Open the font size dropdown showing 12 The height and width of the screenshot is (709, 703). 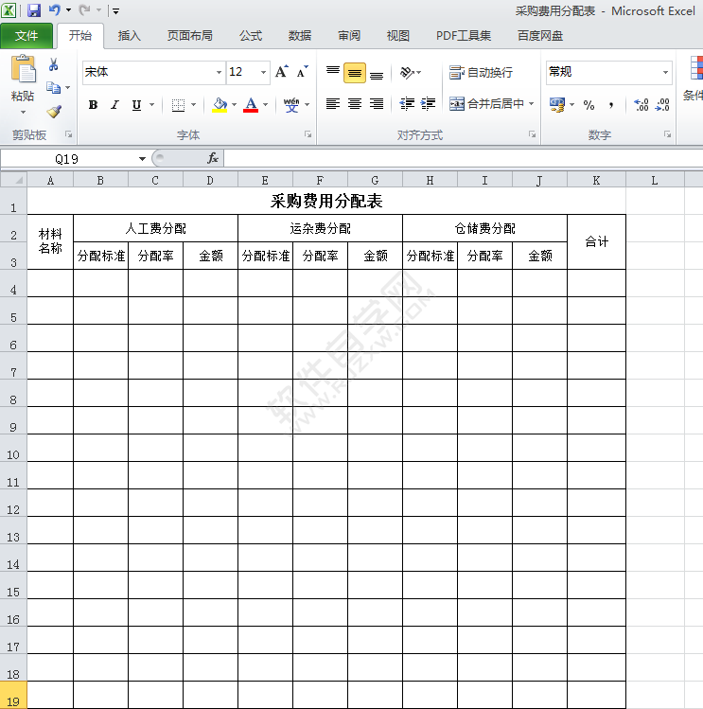(x=263, y=72)
